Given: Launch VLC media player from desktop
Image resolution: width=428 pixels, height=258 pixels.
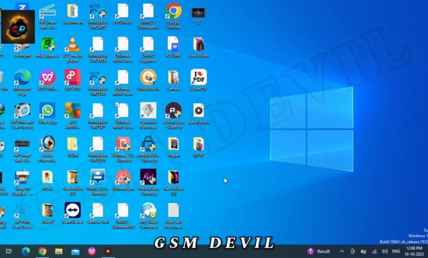Looking at the screenshot, I should [72, 44].
